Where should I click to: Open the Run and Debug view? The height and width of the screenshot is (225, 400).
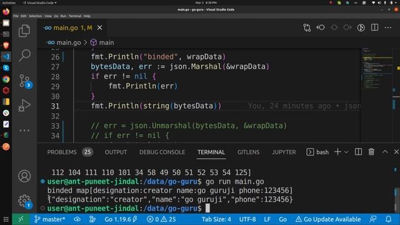point(24,106)
